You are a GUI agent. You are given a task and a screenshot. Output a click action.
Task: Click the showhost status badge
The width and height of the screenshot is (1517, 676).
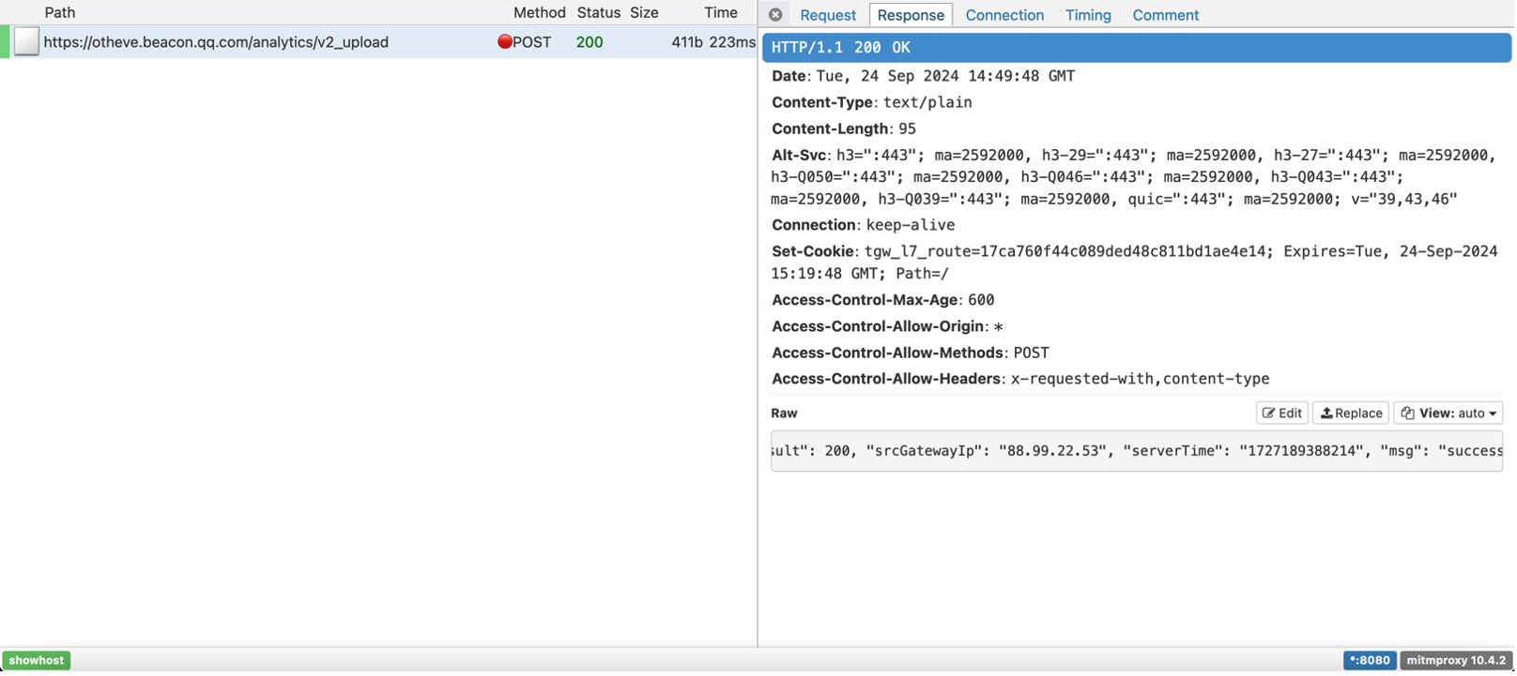[x=37, y=660]
